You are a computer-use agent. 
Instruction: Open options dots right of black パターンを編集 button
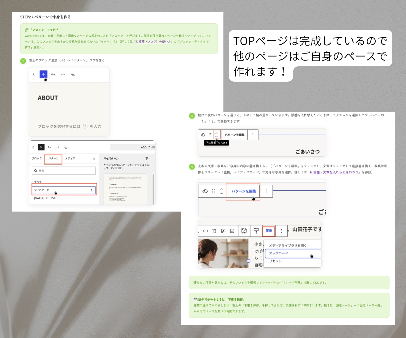(x=253, y=135)
